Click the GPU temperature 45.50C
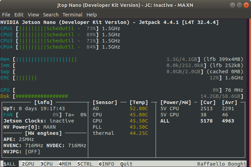251x167 pixels. click(x=139, y=121)
